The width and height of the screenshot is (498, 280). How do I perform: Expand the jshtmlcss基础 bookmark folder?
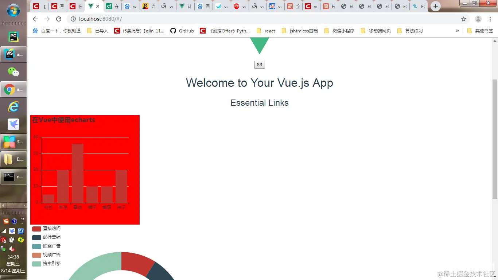tap(300, 31)
